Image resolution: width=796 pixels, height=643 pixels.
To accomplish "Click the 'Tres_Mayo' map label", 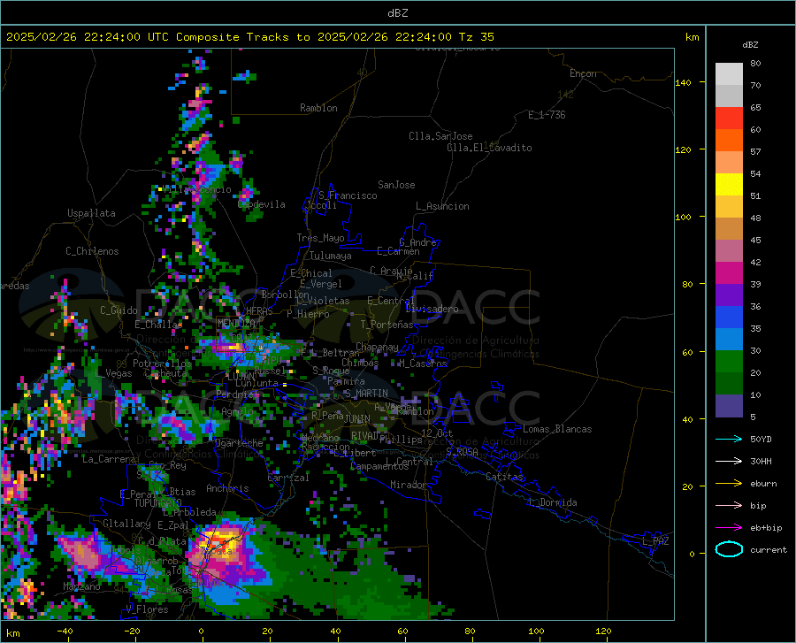I will click(x=320, y=238).
